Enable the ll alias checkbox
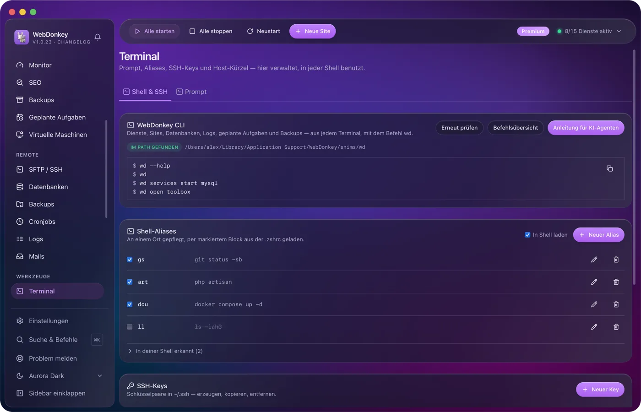Viewport: 641px width, 412px height. coord(130,327)
